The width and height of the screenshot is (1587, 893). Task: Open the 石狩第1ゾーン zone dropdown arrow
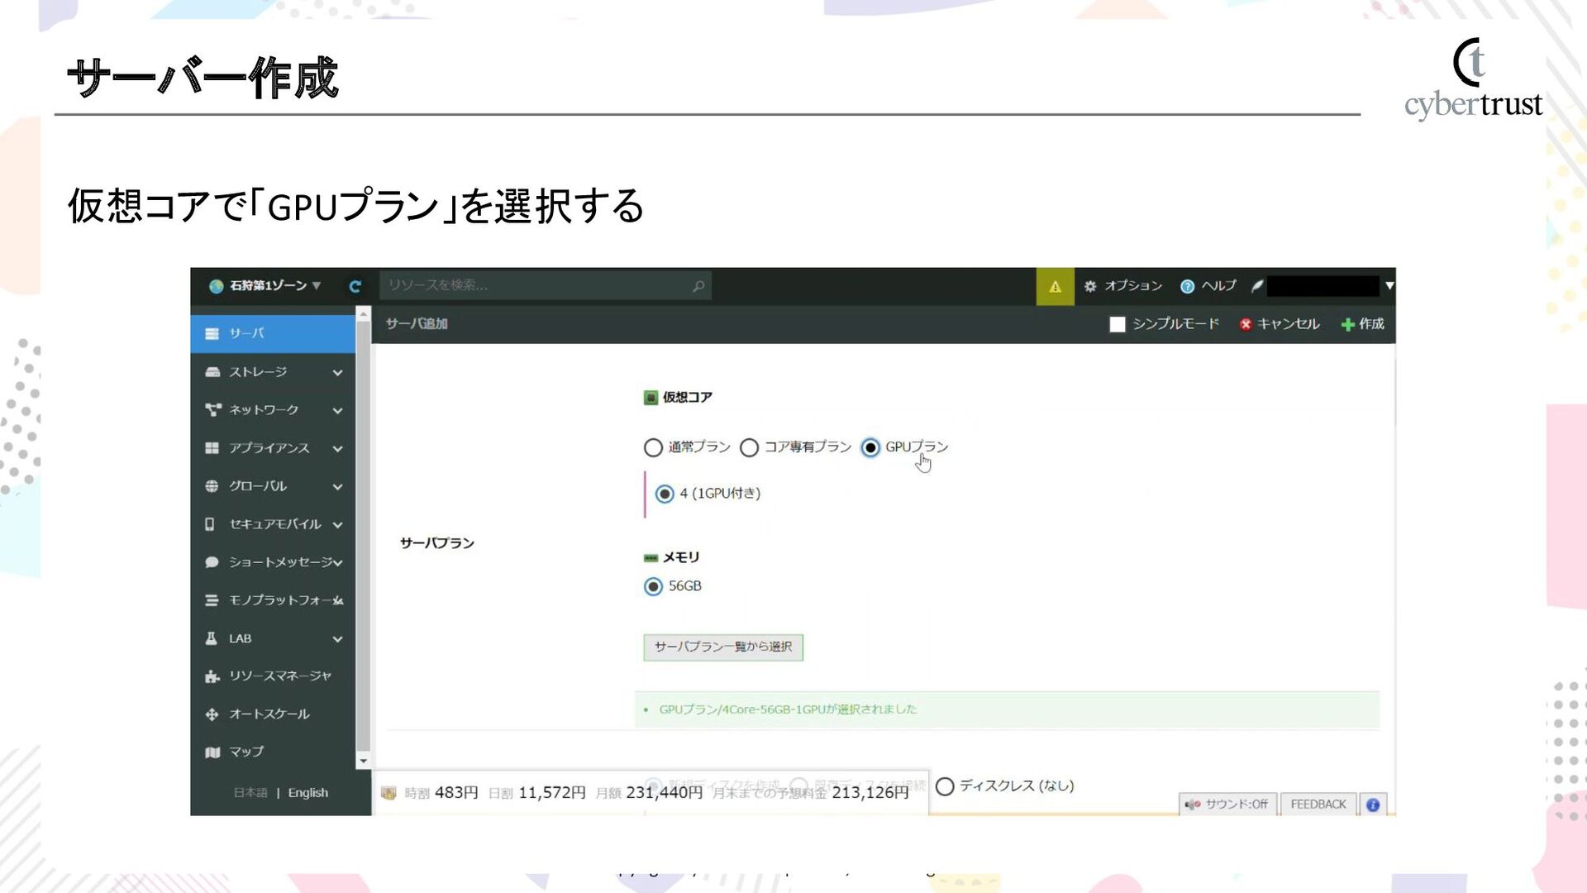317,286
